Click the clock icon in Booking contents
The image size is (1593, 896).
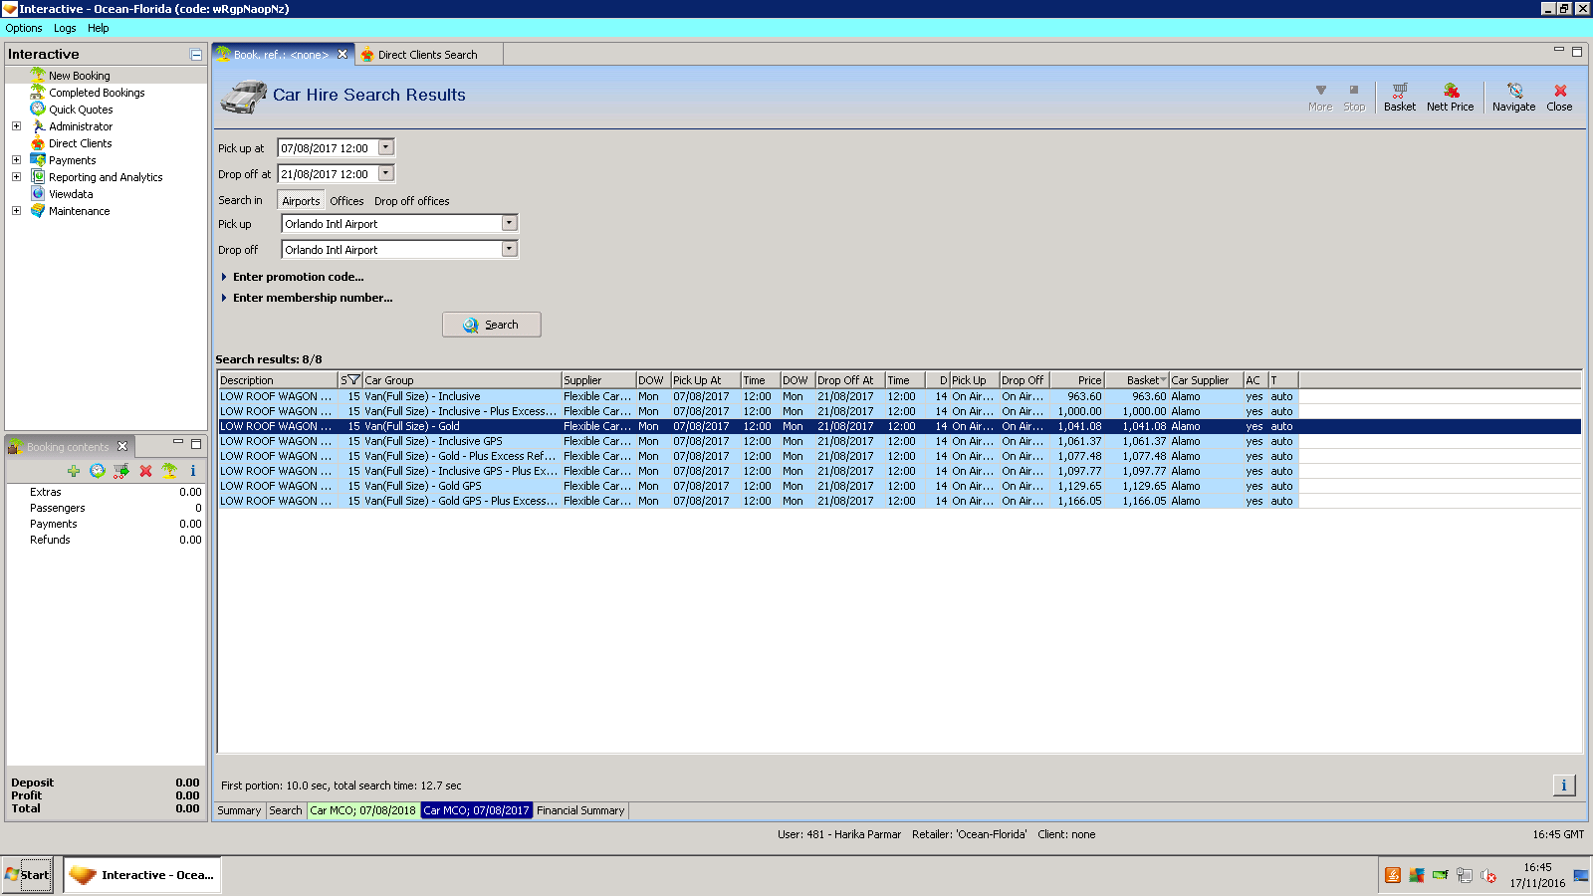(98, 471)
